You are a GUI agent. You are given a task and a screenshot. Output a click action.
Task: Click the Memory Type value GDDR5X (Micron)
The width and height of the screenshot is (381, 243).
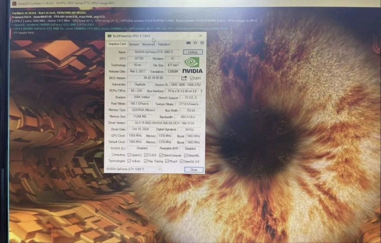click(143, 110)
